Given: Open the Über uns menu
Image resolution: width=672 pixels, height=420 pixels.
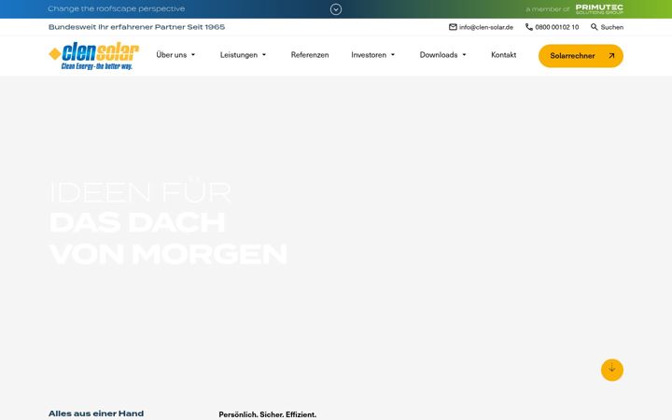Looking at the screenshot, I should (x=172, y=55).
